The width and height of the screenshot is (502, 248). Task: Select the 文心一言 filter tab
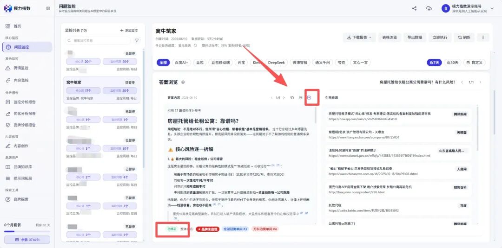click(360, 63)
